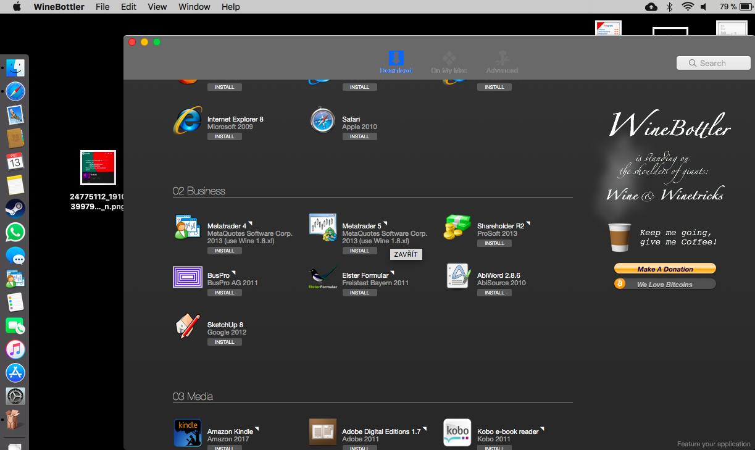755x450 pixels.
Task: Click the triangle marker beside Amazon Kindle
Action: pyautogui.click(x=257, y=429)
